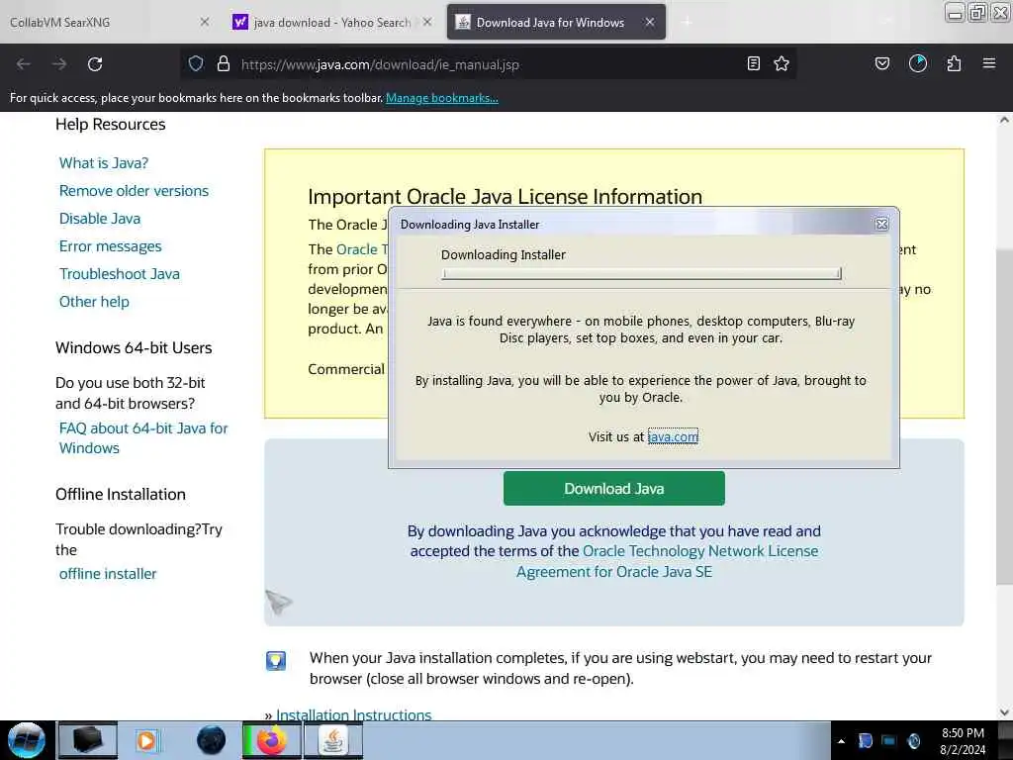Image resolution: width=1013 pixels, height=760 pixels.
Task: Save page to Pocket
Action: 881,63
